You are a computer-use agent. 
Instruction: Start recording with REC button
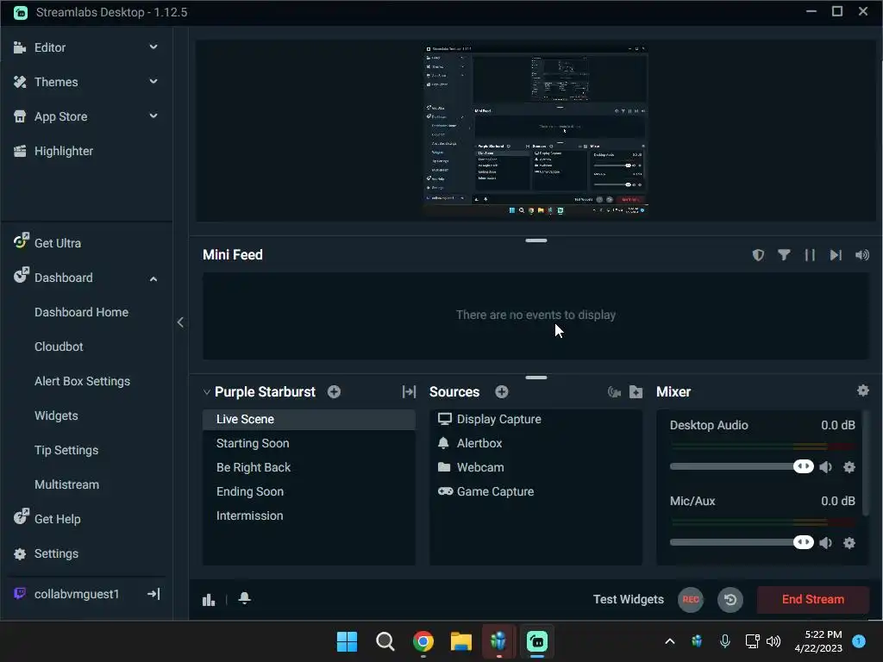691,600
